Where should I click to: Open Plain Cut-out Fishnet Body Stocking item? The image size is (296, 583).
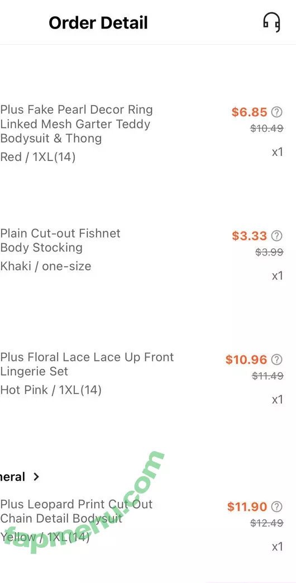pos(60,240)
